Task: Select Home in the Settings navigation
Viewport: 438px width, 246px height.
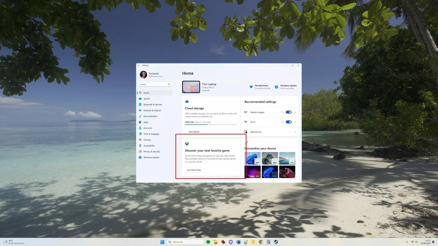Action: pyautogui.click(x=147, y=93)
